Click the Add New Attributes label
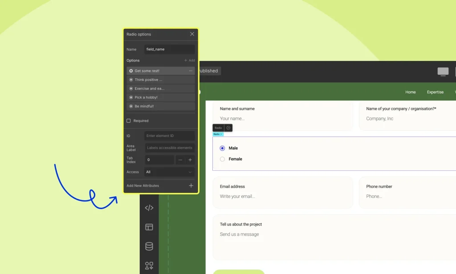This screenshot has width=456, height=274. pyautogui.click(x=143, y=185)
